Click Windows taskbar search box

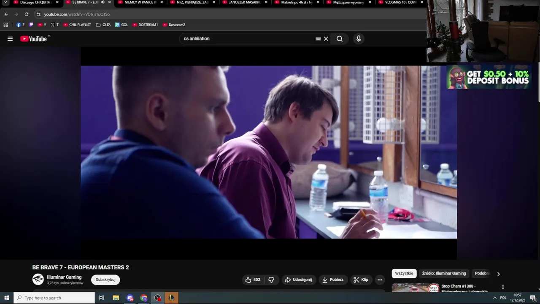pos(54,298)
